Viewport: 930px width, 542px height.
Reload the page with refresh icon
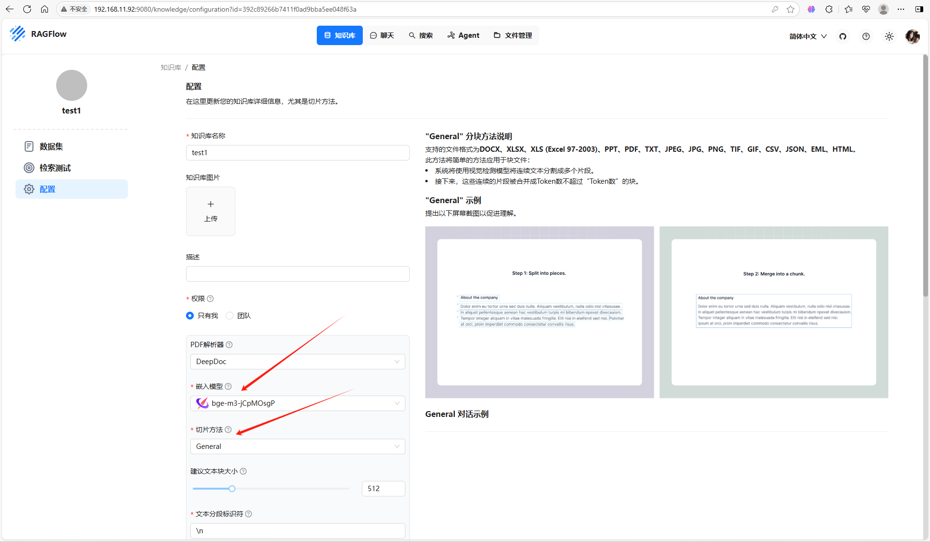27,9
